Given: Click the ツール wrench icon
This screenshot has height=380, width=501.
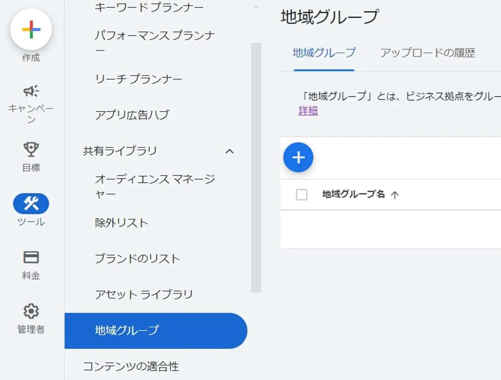Looking at the screenshot, I should point(30,204).
